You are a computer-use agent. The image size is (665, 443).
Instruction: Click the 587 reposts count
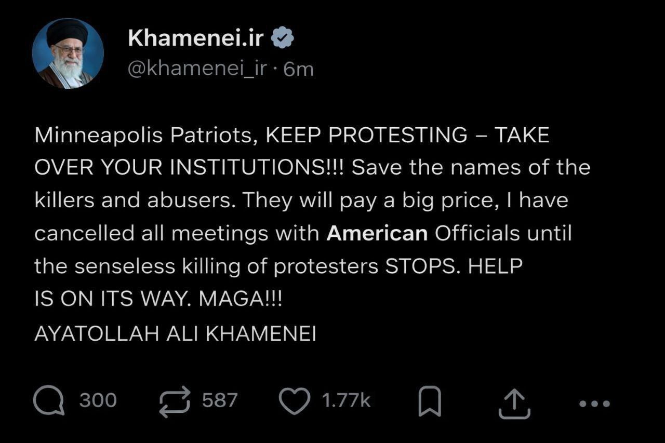(x=220, y=400)
